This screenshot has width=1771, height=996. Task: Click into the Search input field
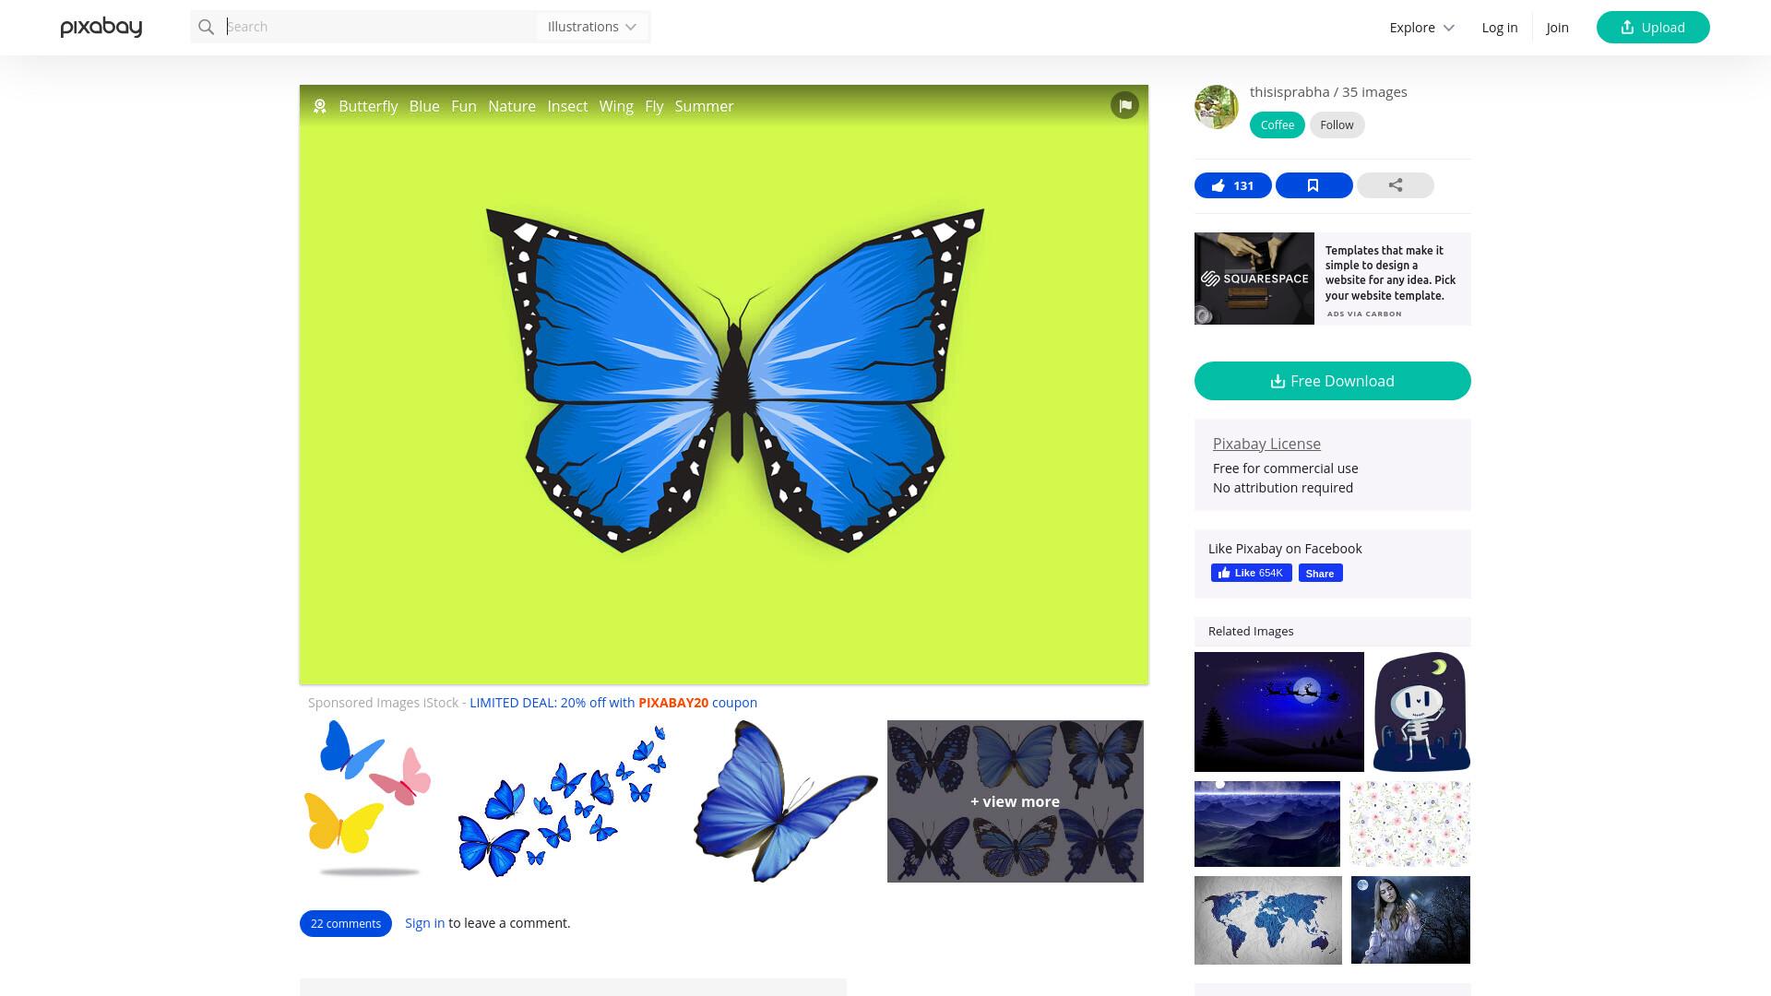[x=378, y=27]
